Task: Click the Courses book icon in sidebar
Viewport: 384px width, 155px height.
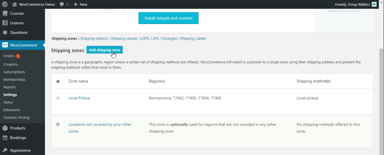Action: (5, 13)
